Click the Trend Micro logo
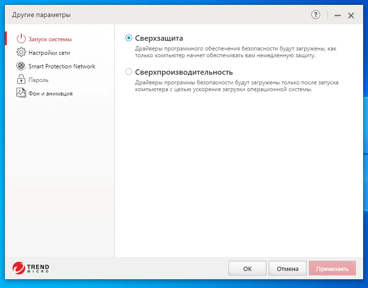The height and width of the screenshot is (288, 368). (31, 268)
